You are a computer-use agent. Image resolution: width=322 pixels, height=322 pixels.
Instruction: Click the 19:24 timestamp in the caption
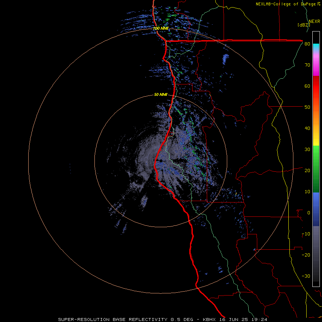tap(260, 319)
